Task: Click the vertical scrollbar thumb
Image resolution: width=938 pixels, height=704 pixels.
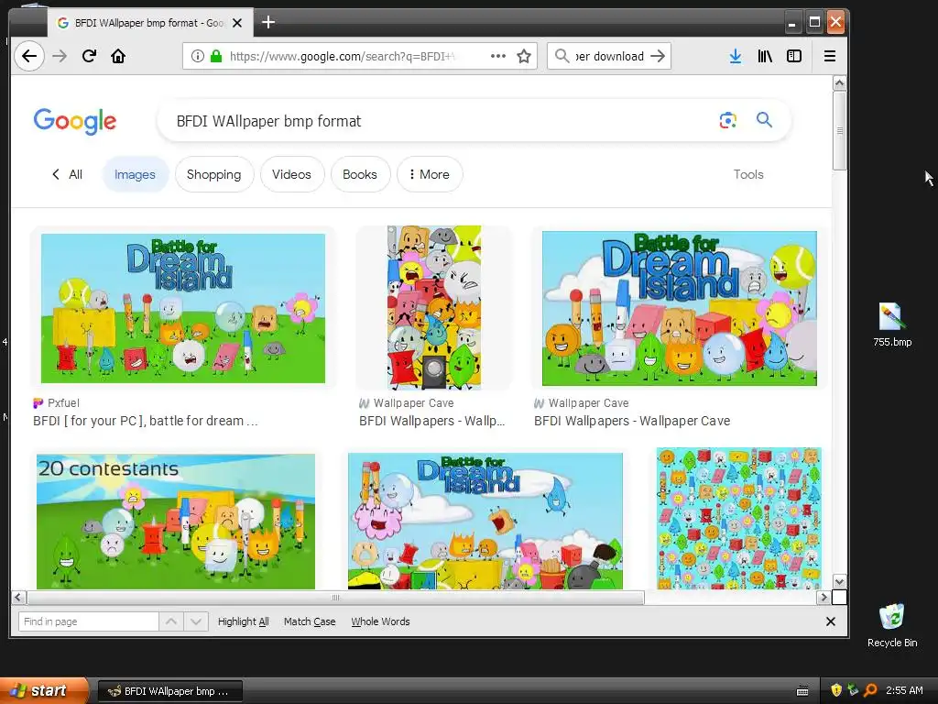Action: point(839,130)
